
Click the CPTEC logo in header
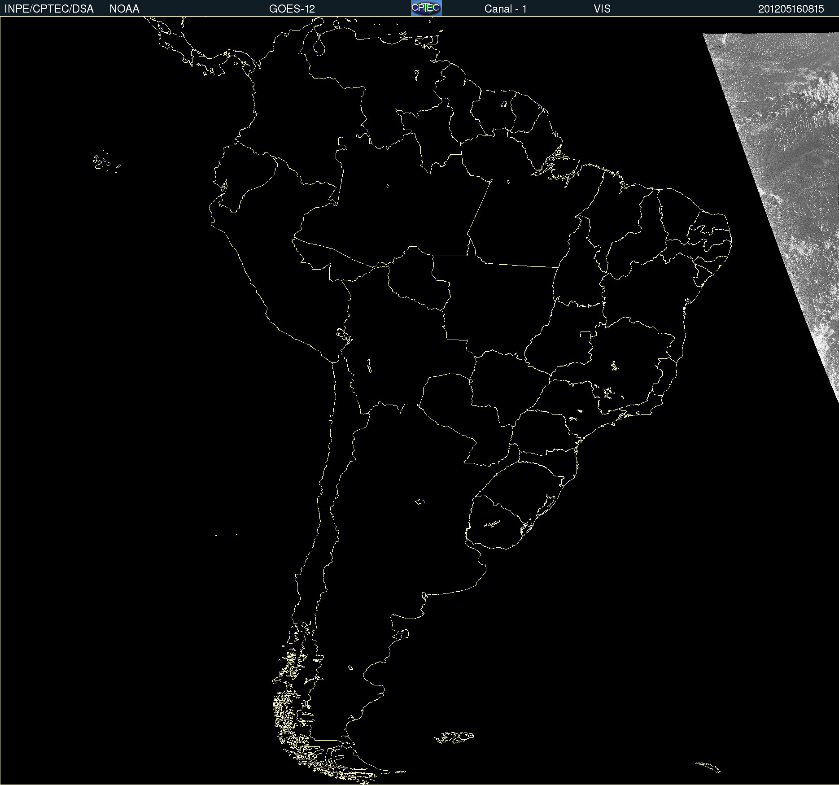click(426, 8)
